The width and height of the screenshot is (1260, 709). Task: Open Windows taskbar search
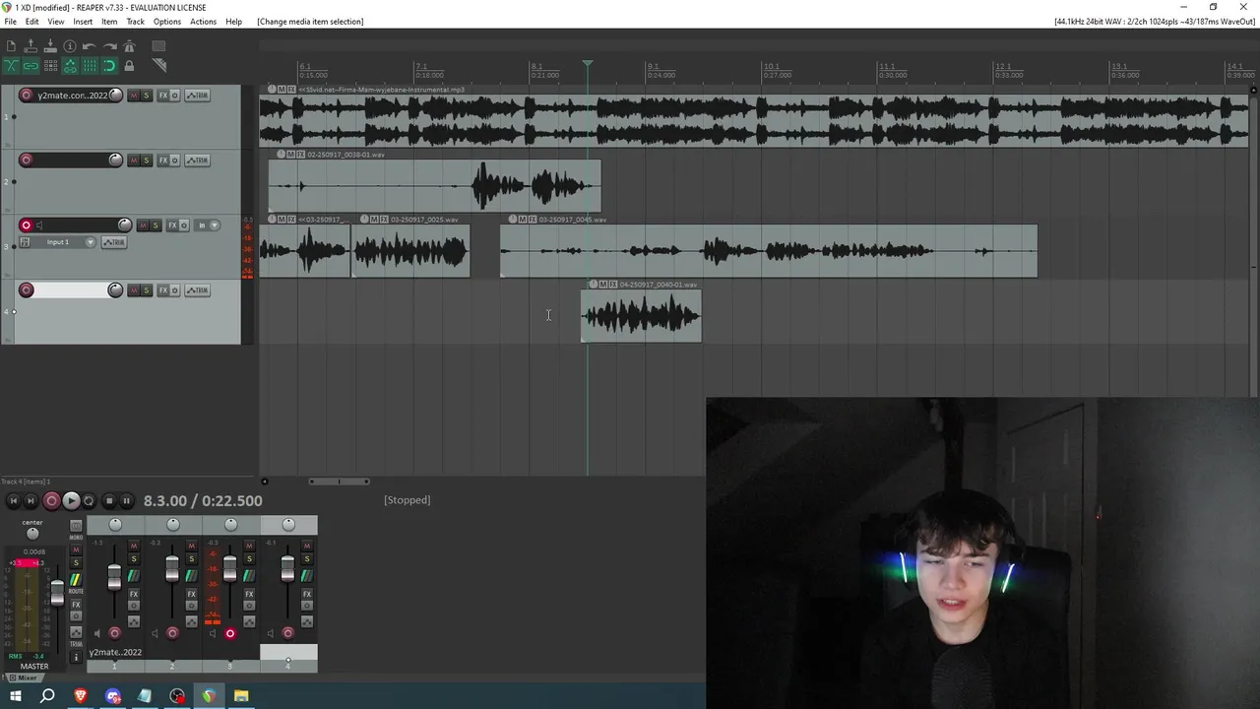47,696
